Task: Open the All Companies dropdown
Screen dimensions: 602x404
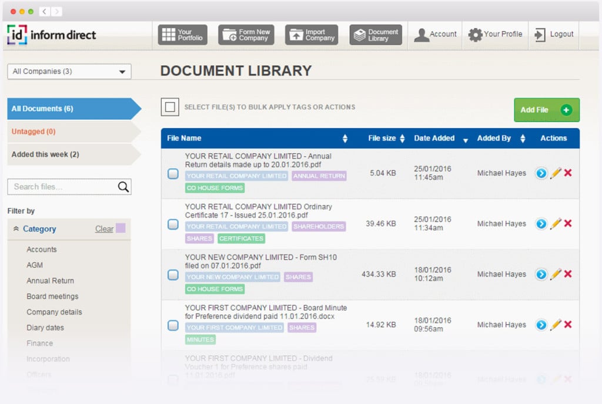Action: coord(69,71)
